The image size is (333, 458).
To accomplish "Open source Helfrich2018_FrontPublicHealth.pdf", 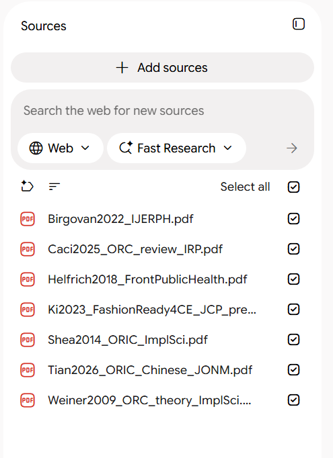I will click(147, 279).
